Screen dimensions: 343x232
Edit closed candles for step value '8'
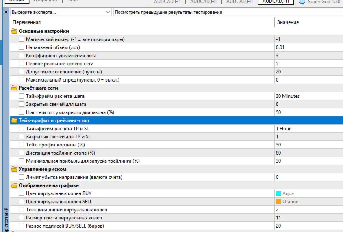[x=308, y=104]
